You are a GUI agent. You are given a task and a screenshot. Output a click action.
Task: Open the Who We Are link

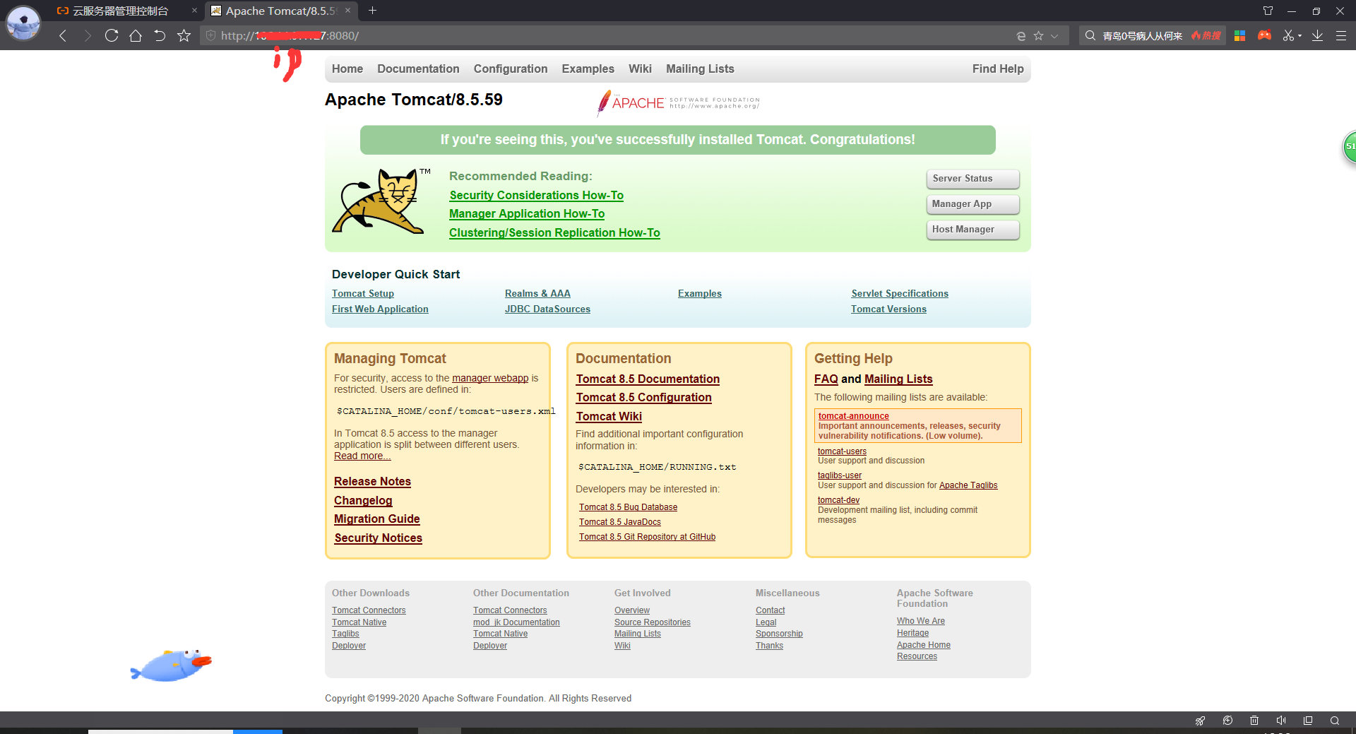click(x=921, y=621)
